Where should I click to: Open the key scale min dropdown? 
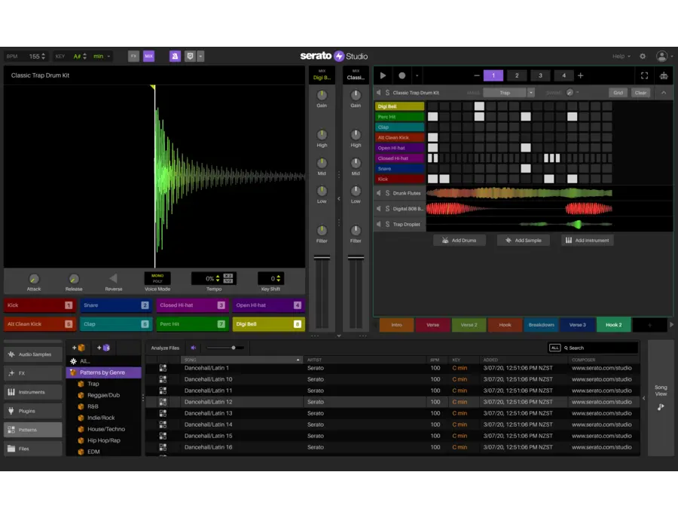click(102, 57)
